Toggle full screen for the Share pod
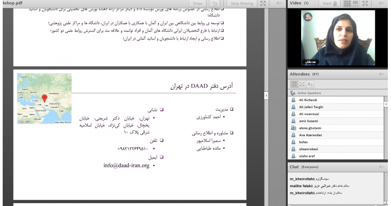Viewport: 391px width, 206px height. point(263,3)
